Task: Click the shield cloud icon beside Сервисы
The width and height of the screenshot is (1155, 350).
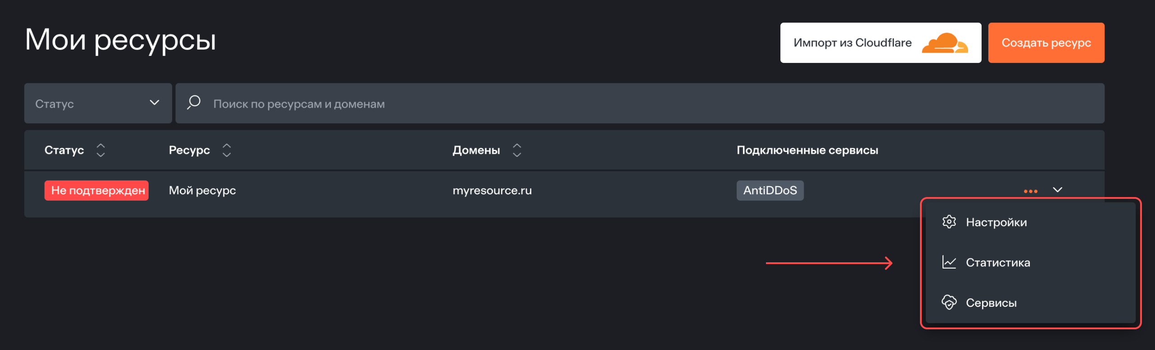Action: [949, 302]
